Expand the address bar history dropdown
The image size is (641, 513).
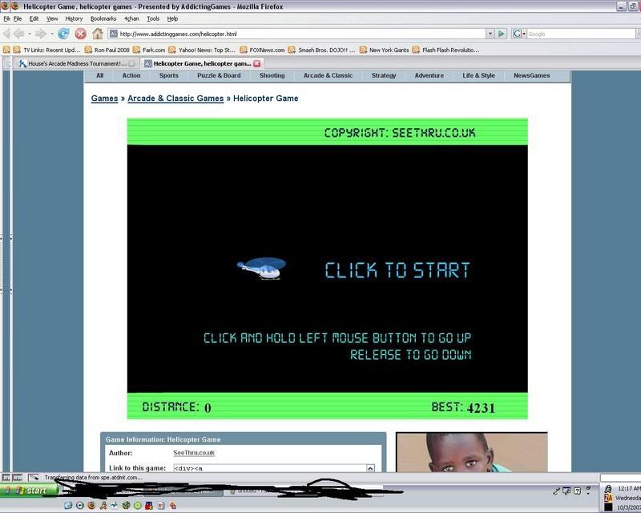(490, 34)
